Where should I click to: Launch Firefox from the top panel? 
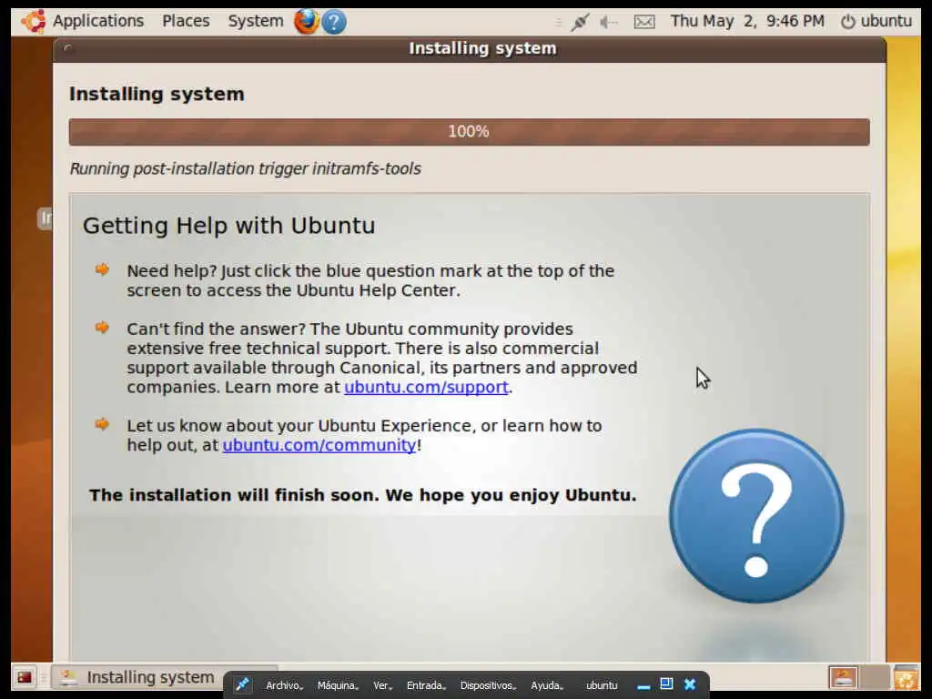pos(306,22)
